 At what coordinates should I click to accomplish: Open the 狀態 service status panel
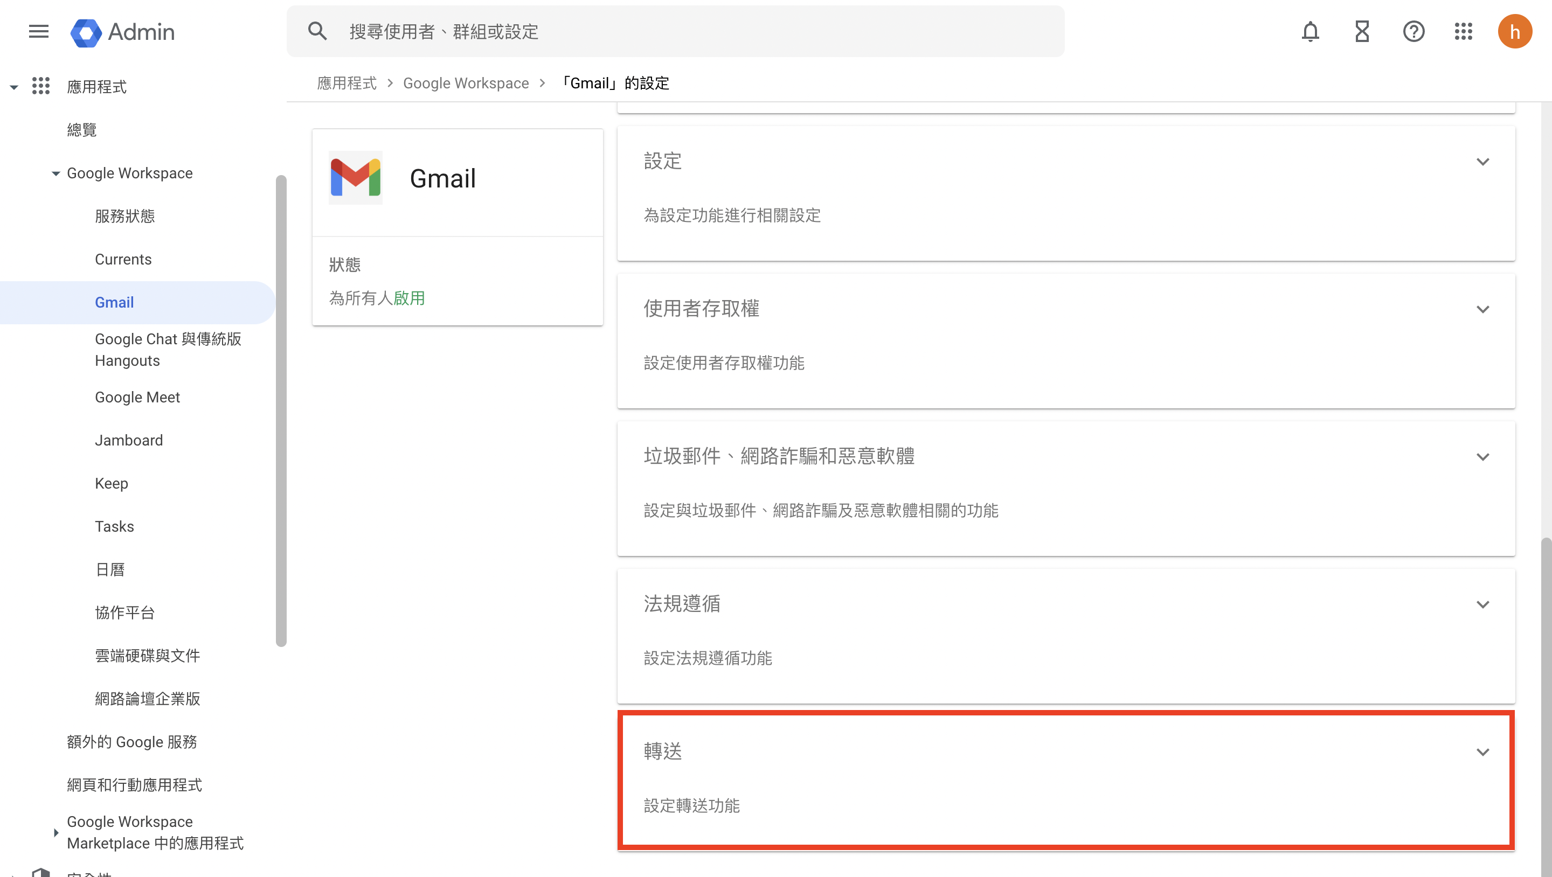tap(458, 281)
